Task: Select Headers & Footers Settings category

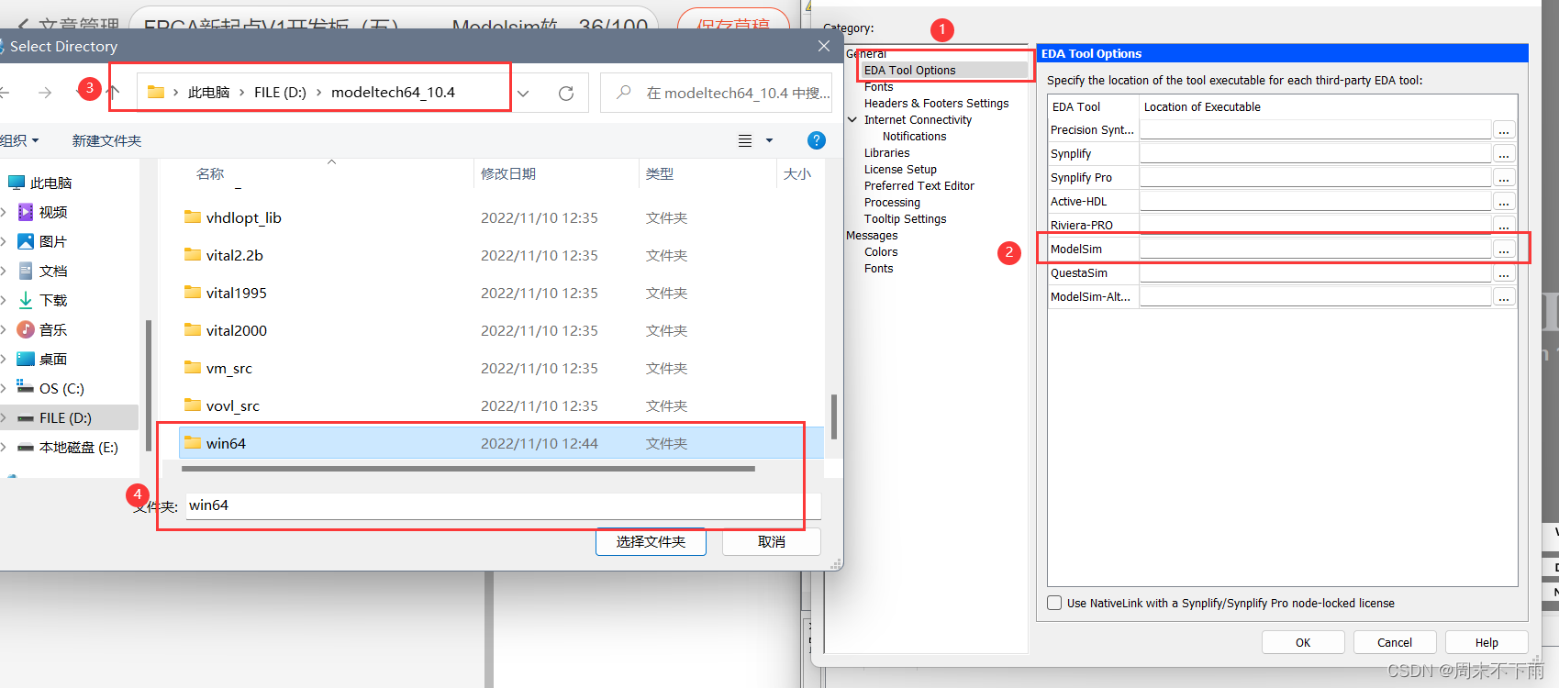Action: pyautogui.click(x=936, y=104)
